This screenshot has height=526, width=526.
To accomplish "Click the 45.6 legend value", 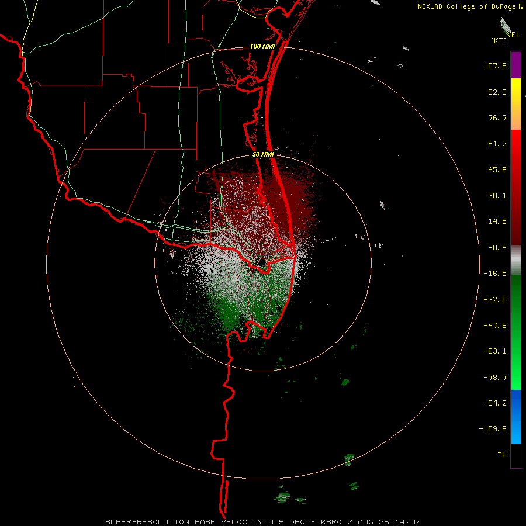I will click(x=497, y=169).
